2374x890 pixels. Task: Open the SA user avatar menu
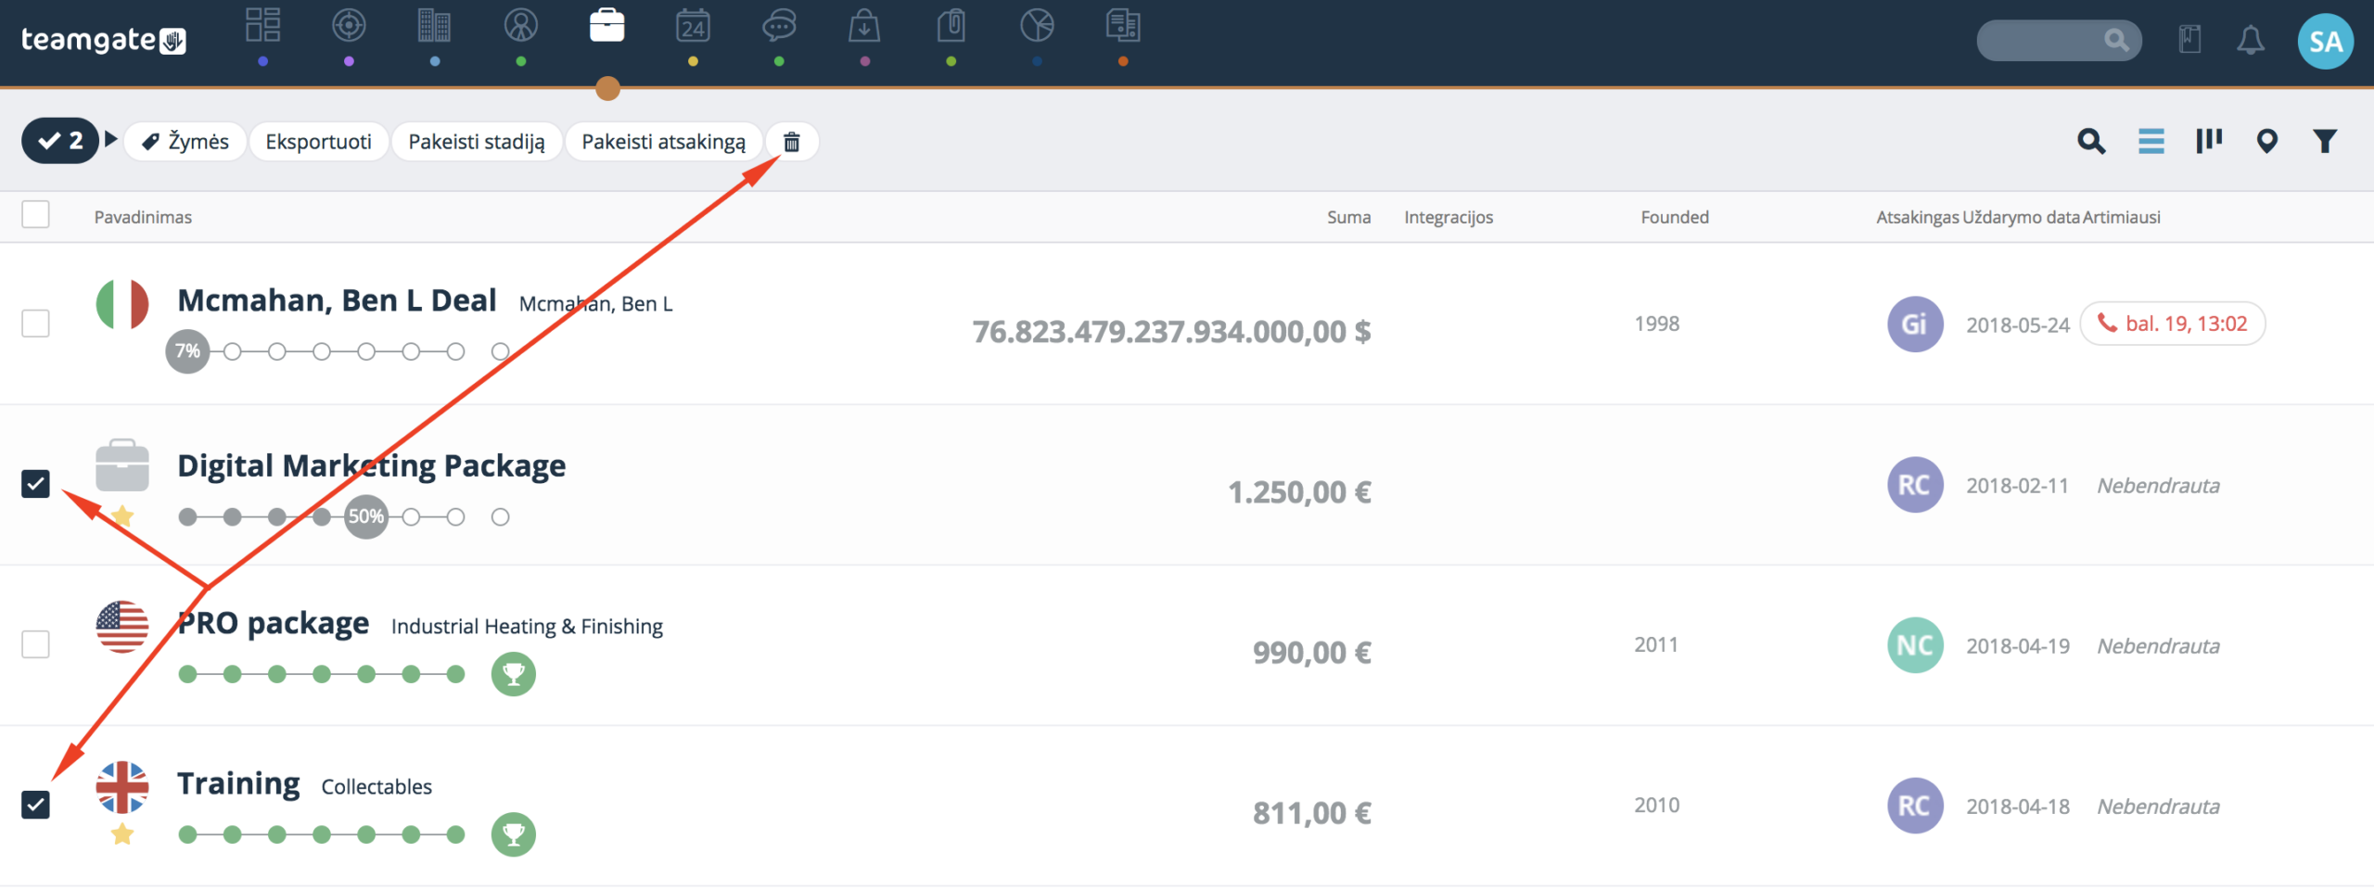[2326, 41]
